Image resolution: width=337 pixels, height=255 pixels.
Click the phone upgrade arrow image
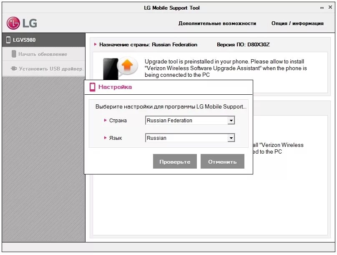(x=121, y=68)
